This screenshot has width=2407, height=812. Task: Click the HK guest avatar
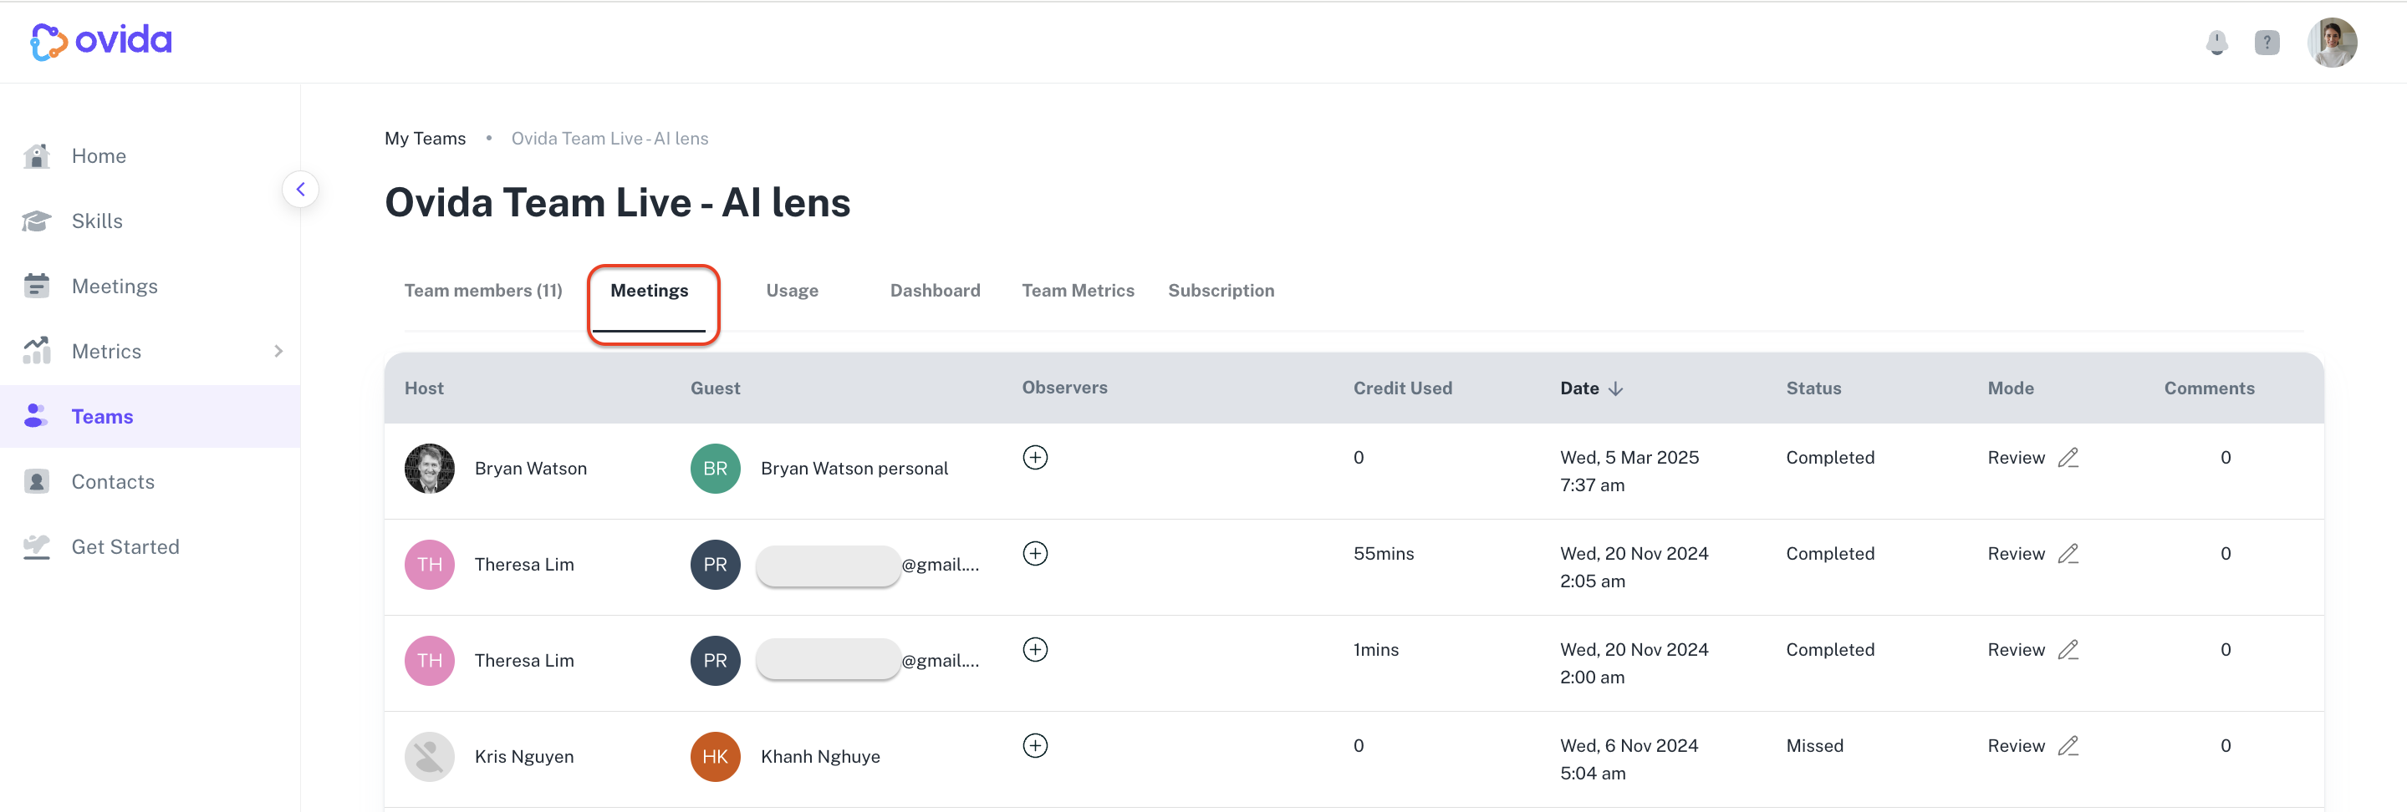[x=716, y=757]
